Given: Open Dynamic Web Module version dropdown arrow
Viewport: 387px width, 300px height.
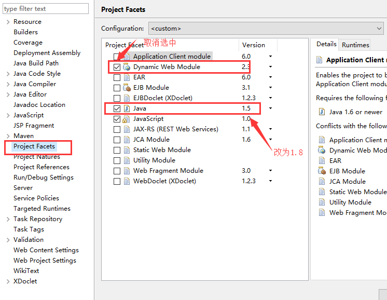Looking at the screenshot, I should pos(270,67).
